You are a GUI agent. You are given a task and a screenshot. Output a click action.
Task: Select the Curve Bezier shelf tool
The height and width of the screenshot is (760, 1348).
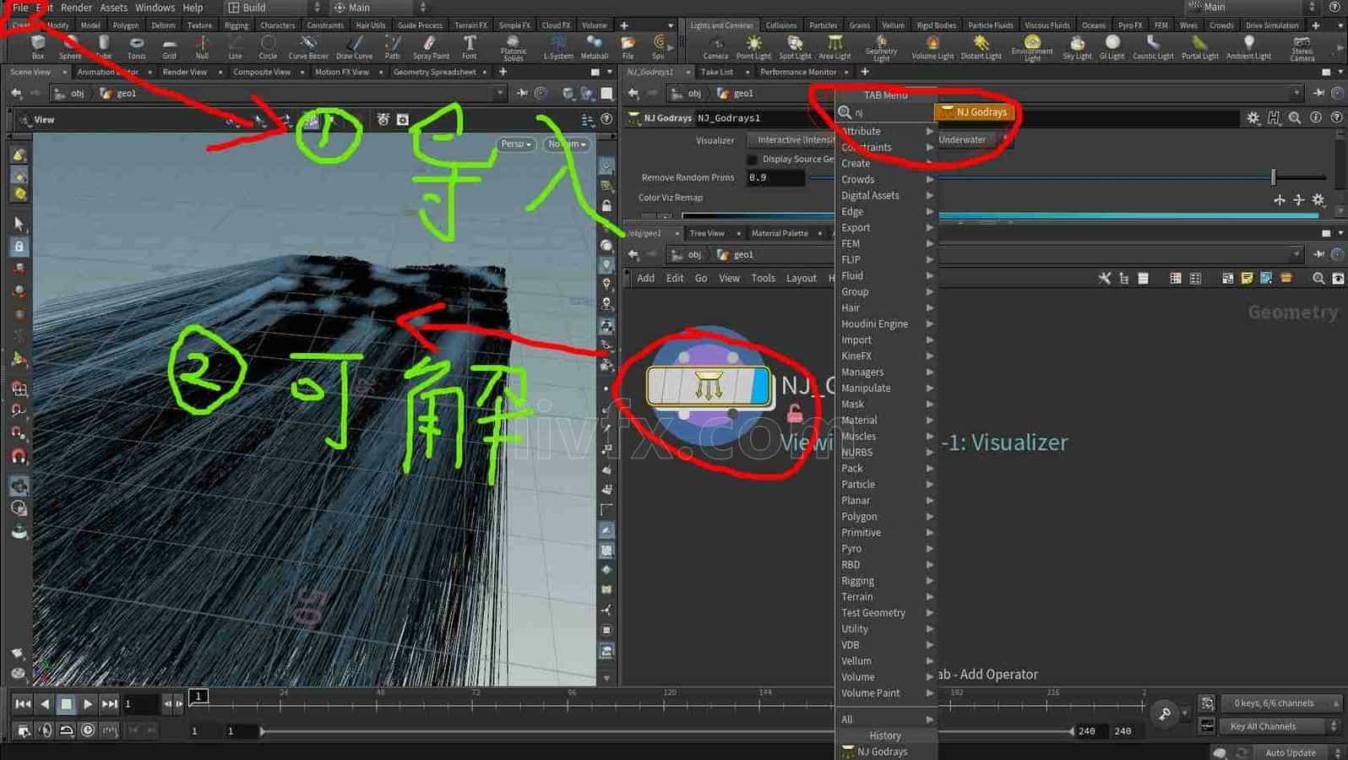pyautogui.click(x=308, y=47)
